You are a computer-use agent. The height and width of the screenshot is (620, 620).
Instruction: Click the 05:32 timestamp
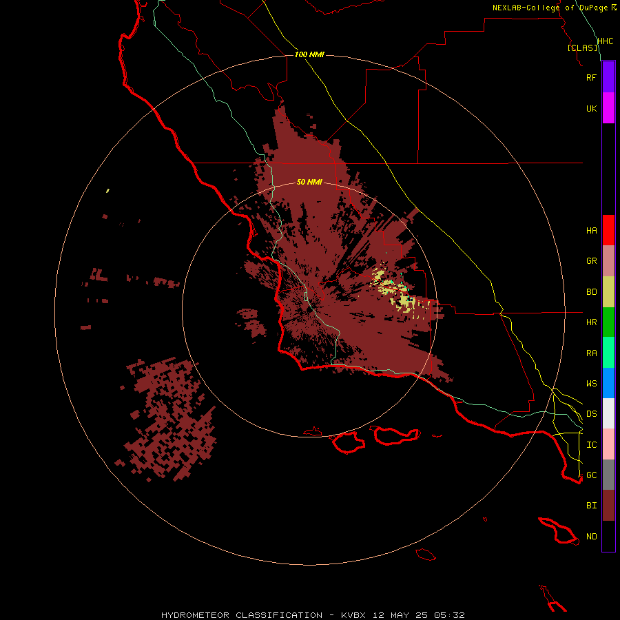pos(449,615)
